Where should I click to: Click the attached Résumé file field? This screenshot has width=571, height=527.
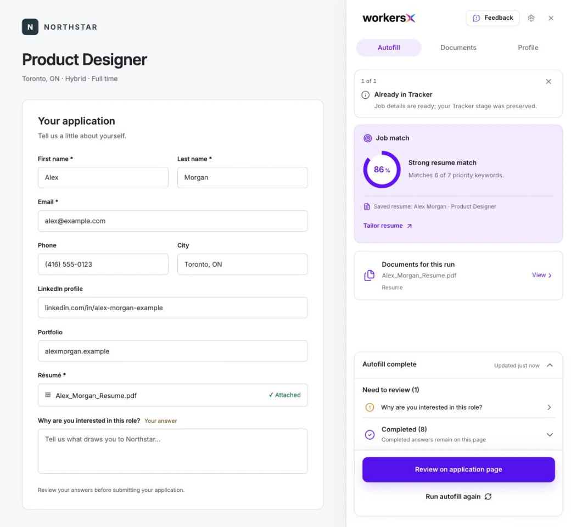pyautogui.click(x=172, y=395)
